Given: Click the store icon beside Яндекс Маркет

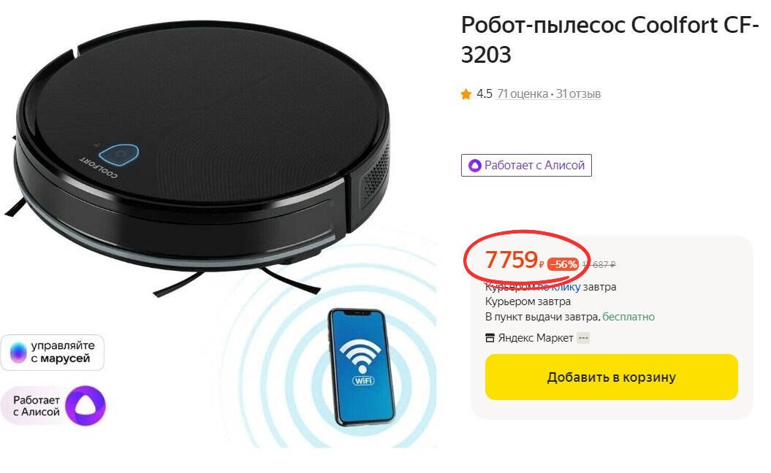Looking at the screenshot, I should point(490,338).
